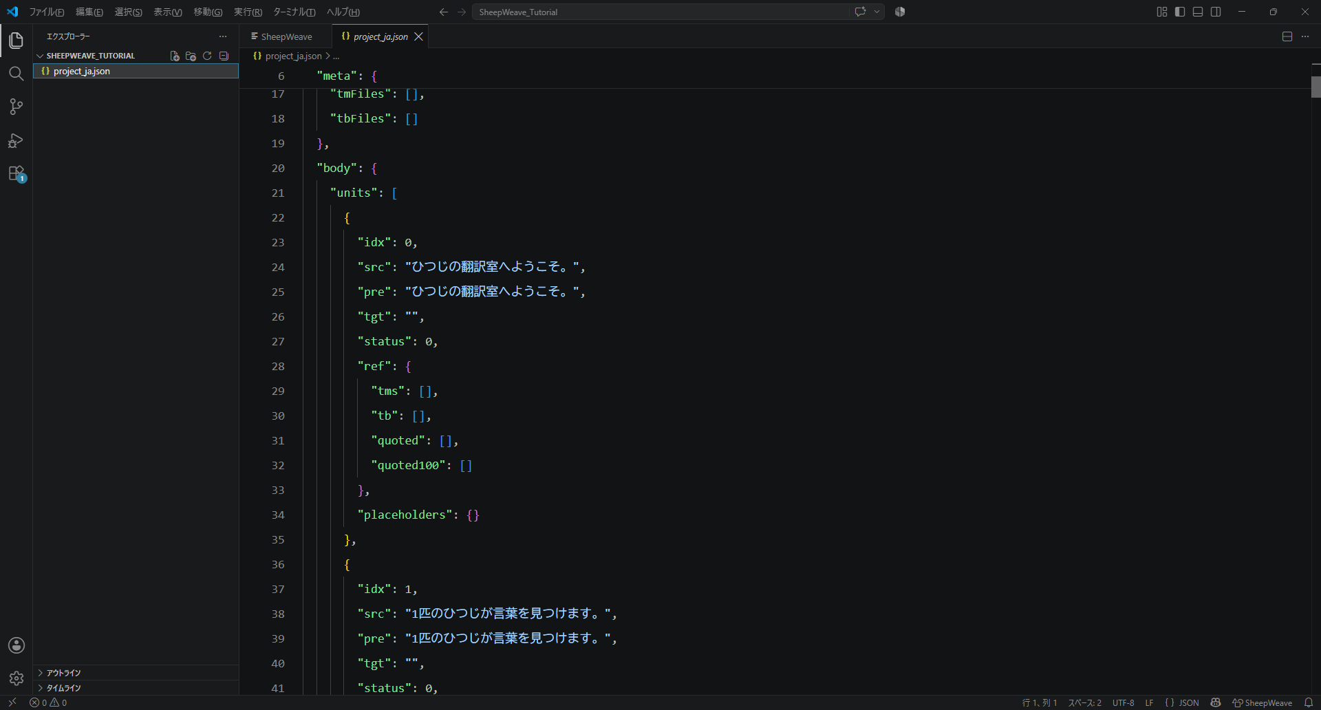Image resolution: width=1321 pixels, height=710 pixels.
Task: Go forward with the right arrow
Action: [x=462, y=12]
